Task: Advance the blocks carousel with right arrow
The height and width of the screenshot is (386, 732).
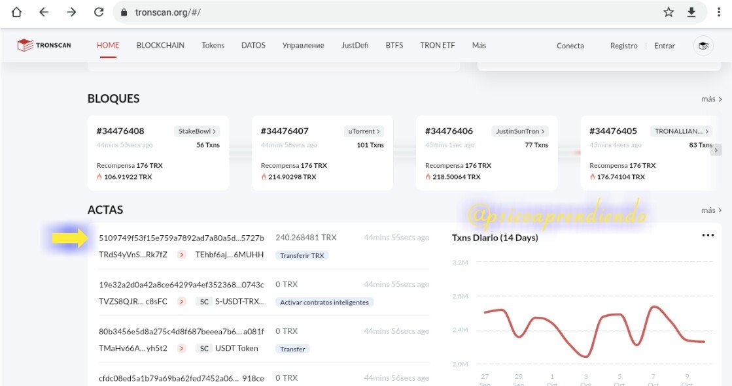Action: point(716,150)
